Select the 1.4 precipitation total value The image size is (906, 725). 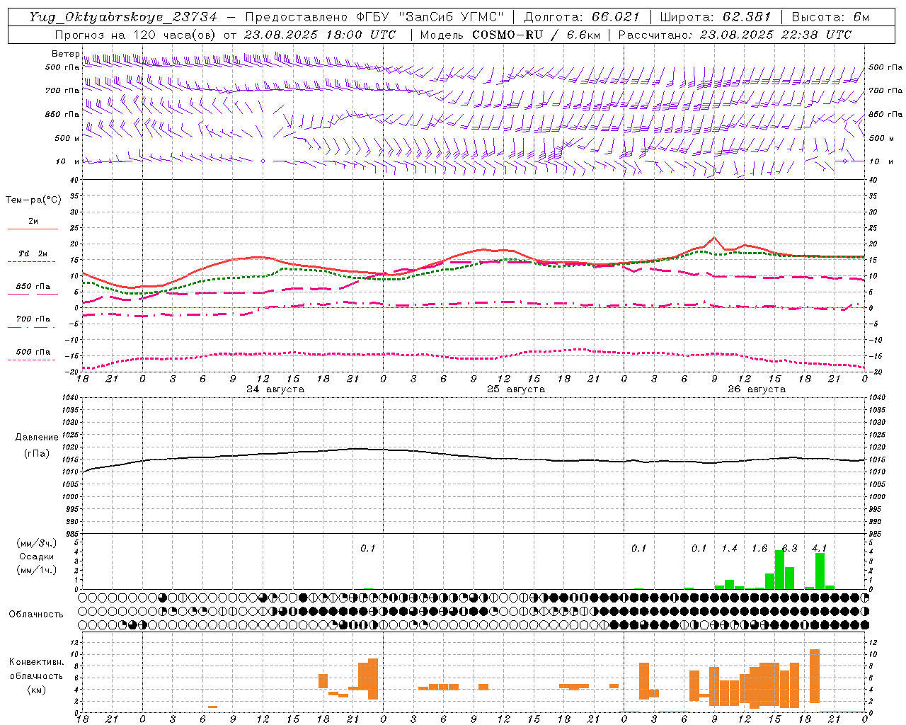tap(729, 548)
